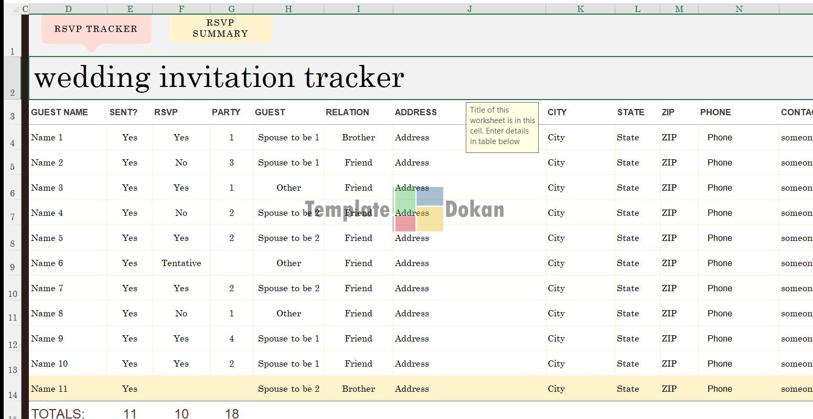Image resolution: width=813 pixels, height=419 pixels.
Task: Click the empty party cell for Name 6
Action: (231, 263)
